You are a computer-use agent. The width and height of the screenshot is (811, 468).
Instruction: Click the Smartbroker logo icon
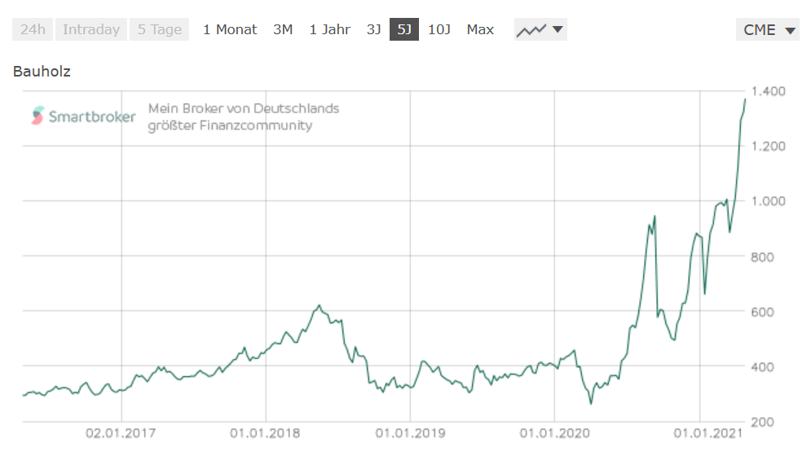point(37,116)
